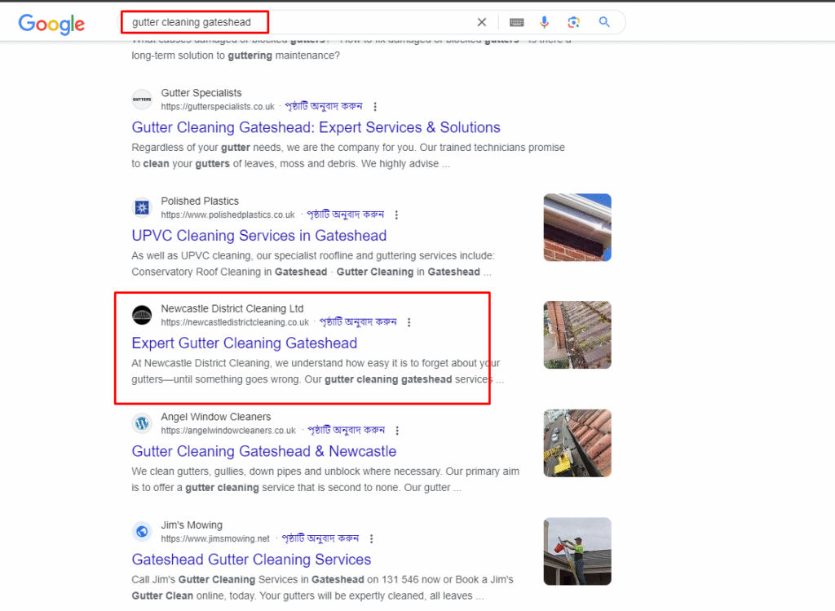This screenshot has width=835, height=611.
Task: Clear the search box with the X icon
Action: 481,22
